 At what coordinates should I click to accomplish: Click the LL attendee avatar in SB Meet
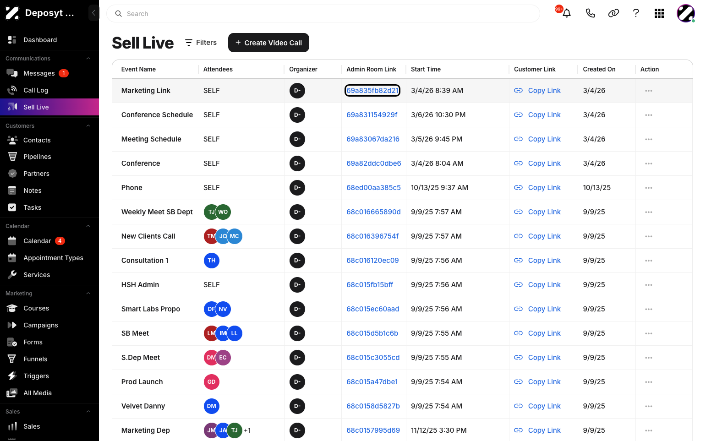235,333
